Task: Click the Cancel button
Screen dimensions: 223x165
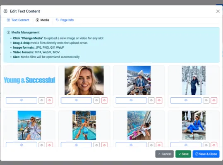Action: pos(165,154)
